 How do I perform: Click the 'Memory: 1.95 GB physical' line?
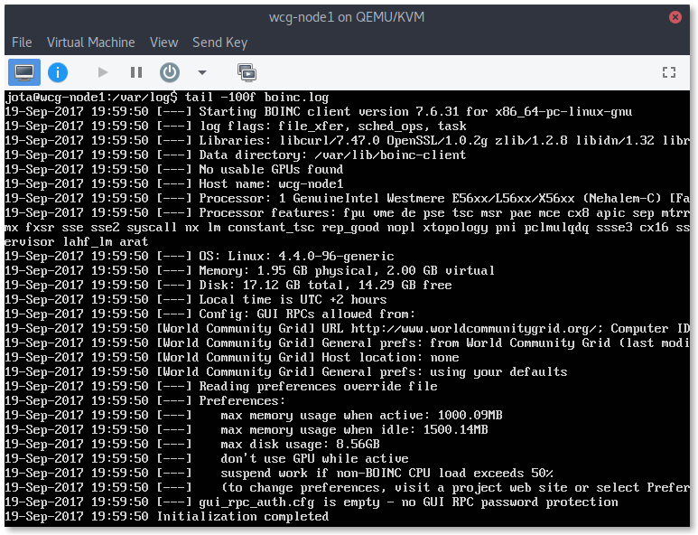point(250,270)
